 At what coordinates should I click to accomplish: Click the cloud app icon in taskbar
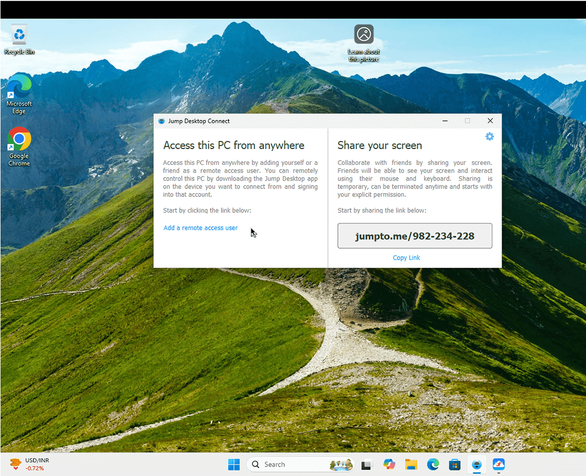point(499,464)
